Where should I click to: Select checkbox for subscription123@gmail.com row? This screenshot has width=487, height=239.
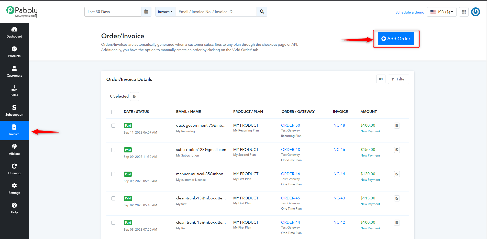coord(113,150)
